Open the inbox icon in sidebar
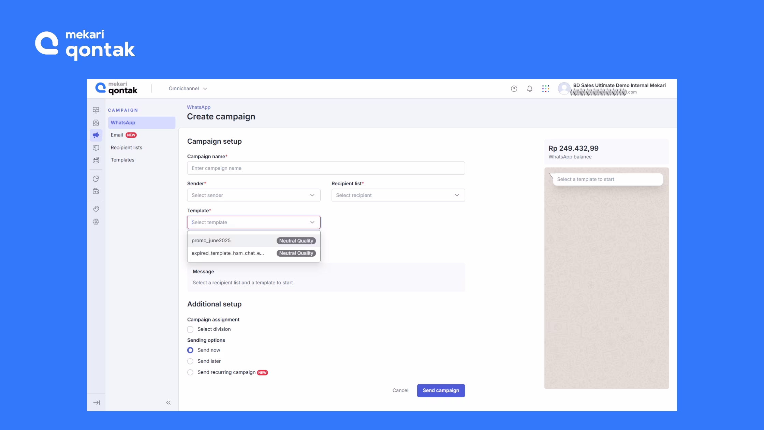This screenshot has width=764, height=430. tap(96, 123)
